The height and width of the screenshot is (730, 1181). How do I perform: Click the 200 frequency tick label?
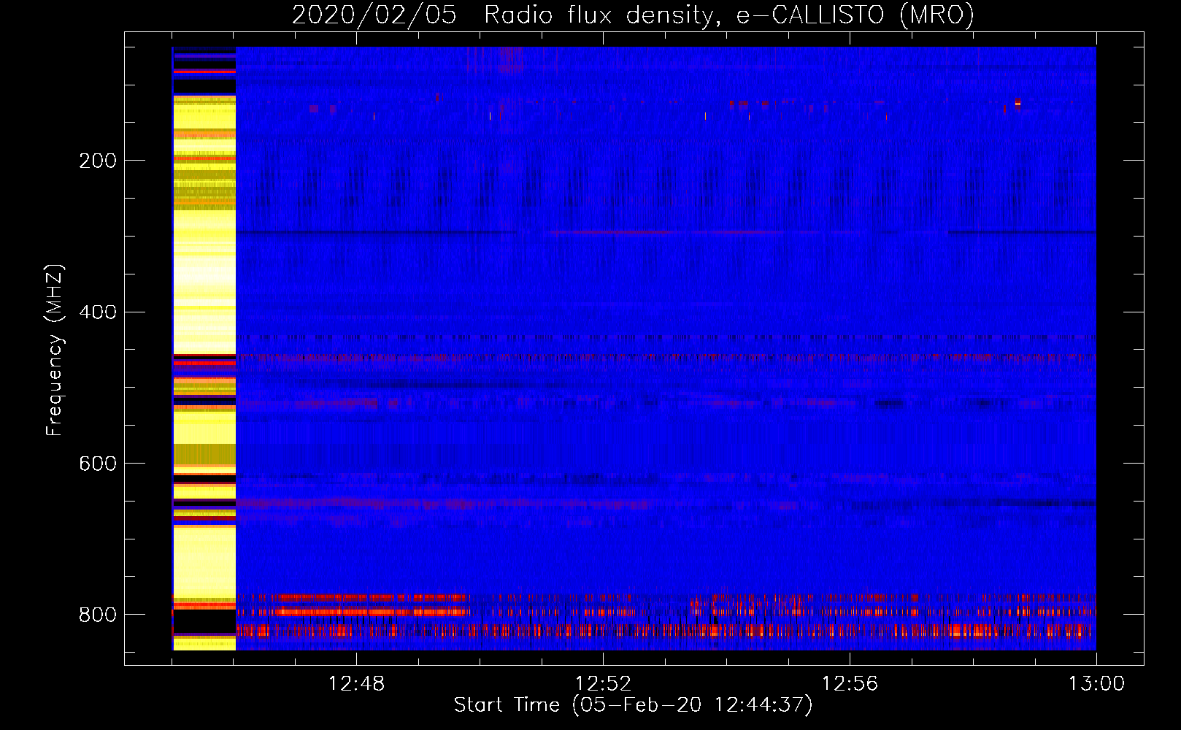97,161
